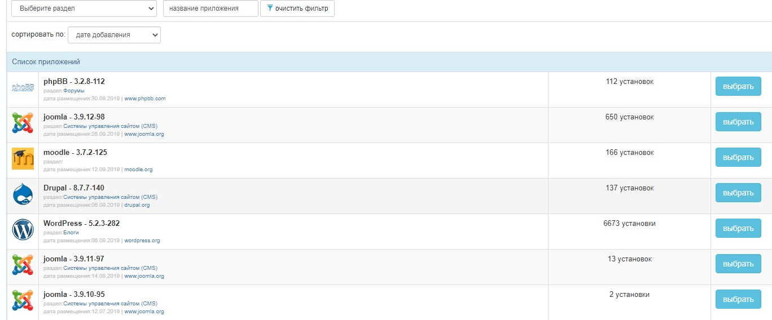Image resolution: width=772 pixels, height=320 pixels.
Task: Click the title 'WordPress - 5.2.3-282'
Action: point(81,223)
